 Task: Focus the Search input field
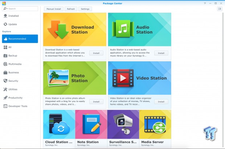tap(20, 9)
